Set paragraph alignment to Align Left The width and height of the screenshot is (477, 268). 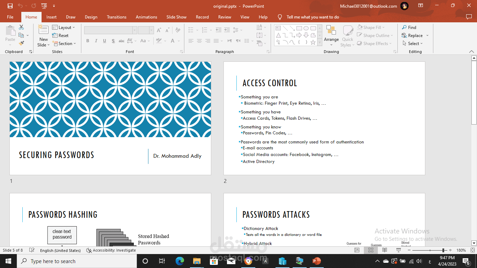pyautogui.click(x=191, y=41)
